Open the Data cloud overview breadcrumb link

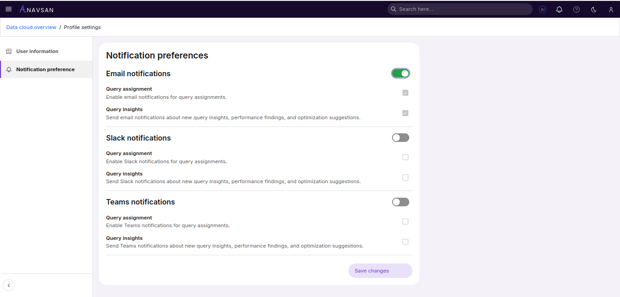31,27
